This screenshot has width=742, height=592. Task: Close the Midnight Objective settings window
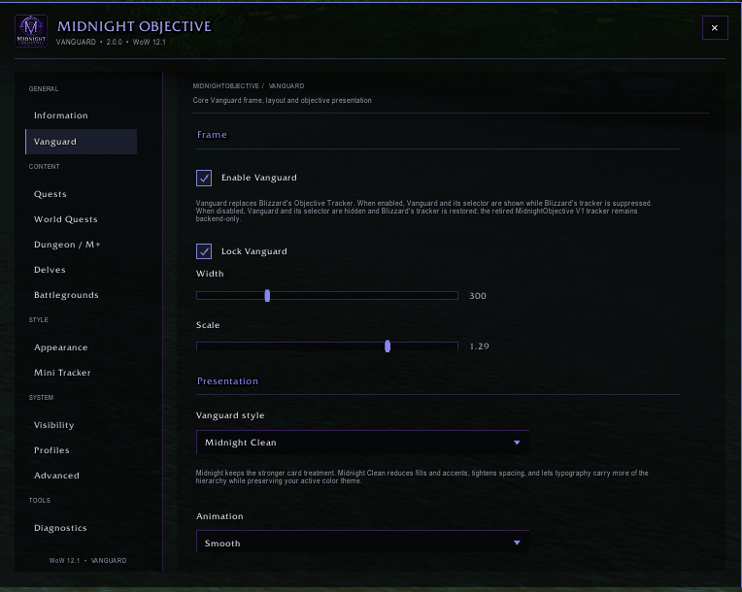pyautogui.click(x=715, y=28)
